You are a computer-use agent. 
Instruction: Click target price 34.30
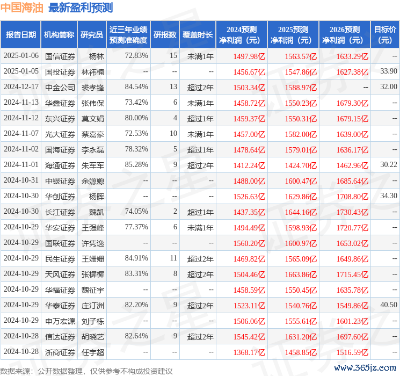pyautogui.click(x=389, y=196)
